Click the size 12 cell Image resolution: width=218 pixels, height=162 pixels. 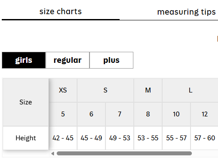pyautogui.click(x=205, y=114)
